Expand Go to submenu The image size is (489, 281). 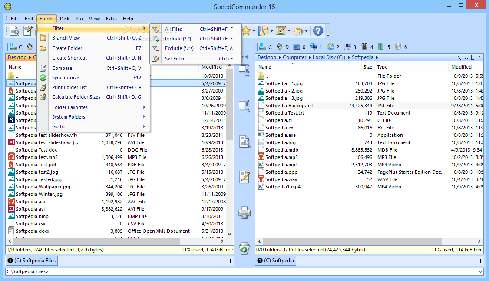click(144, 126)
